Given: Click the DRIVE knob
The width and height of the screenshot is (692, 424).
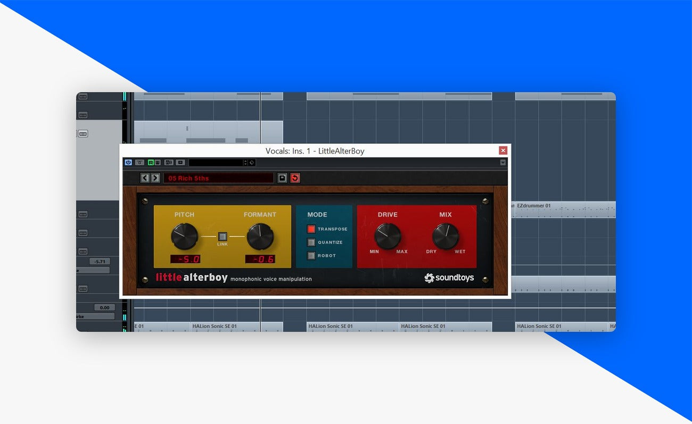Looking at the screenshot, I should 388,237.
